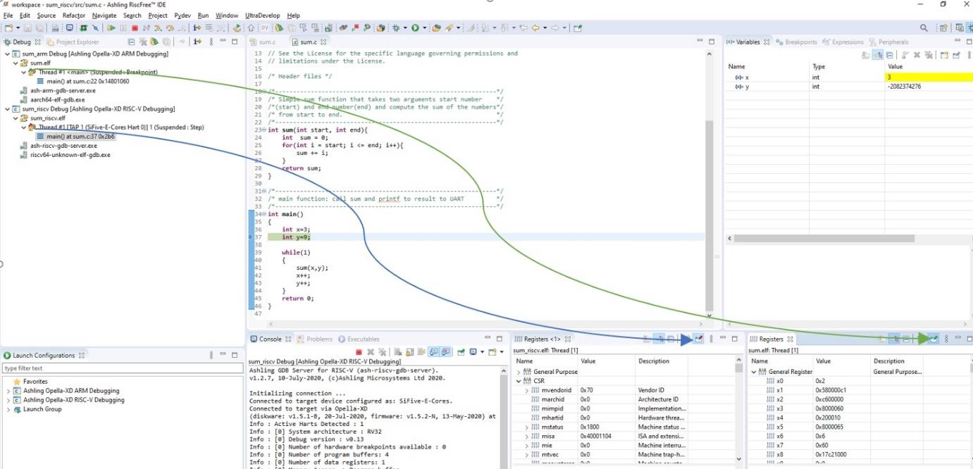This screenshot has width=973, height=469.
Task: Switch to the Executables tab
Action: coord(359,339)
